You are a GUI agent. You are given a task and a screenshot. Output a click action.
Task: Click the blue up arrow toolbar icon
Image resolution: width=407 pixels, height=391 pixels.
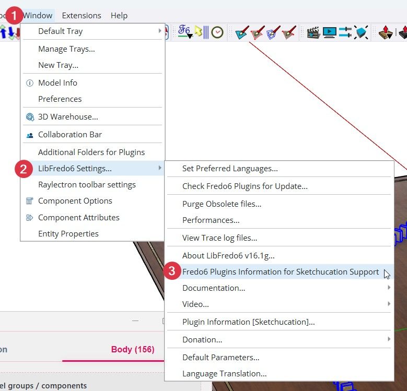click(3, 32)
